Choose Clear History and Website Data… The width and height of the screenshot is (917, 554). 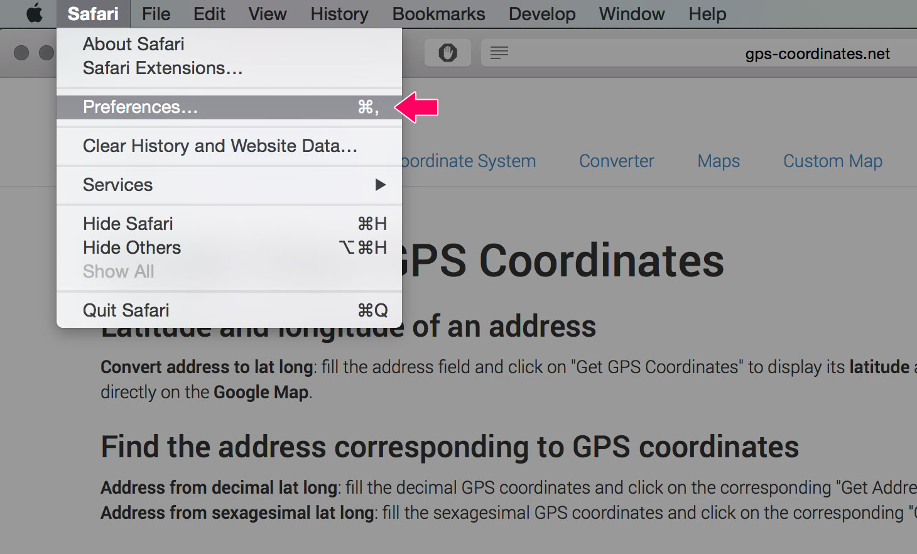220,146
